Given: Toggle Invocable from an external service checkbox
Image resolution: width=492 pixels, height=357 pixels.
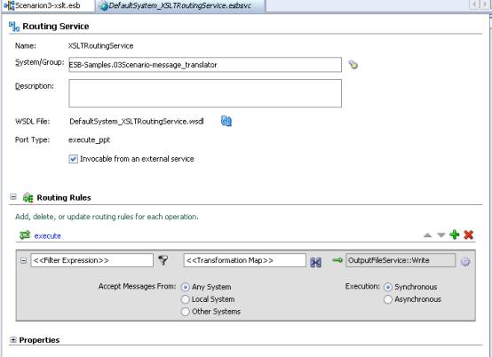Looking at the screenshot, I should tap(73, 159).
